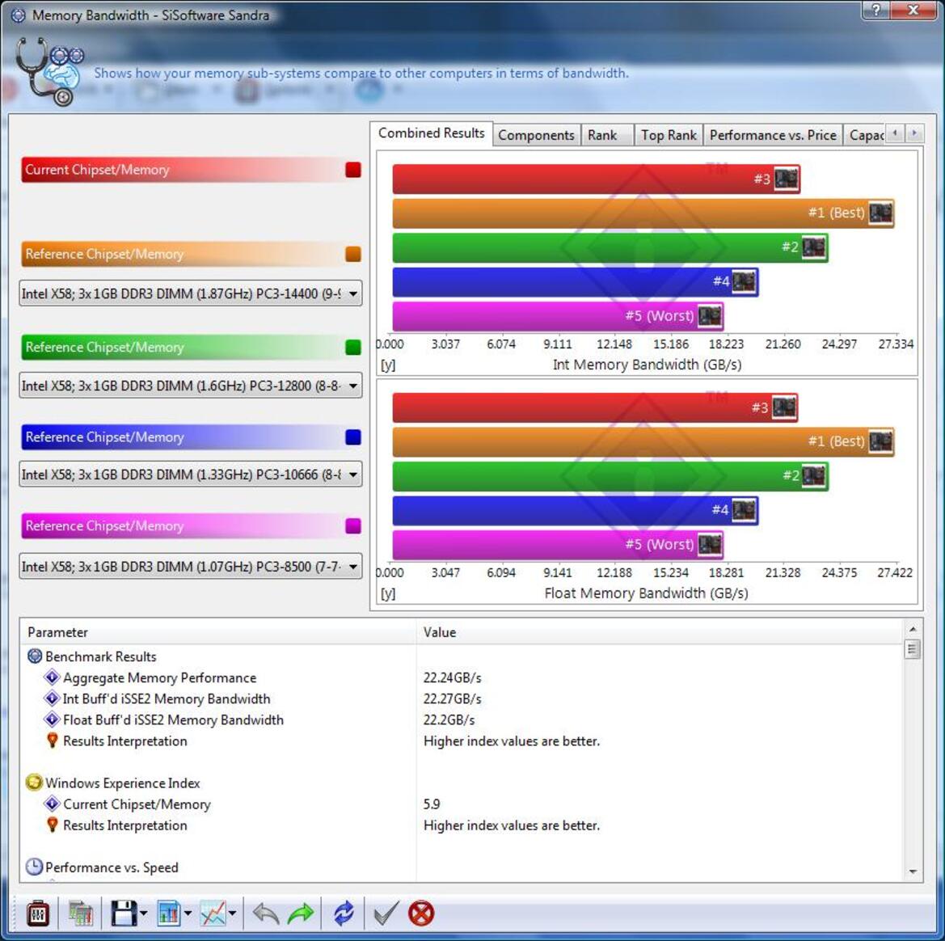Open the Top Rank tab
Screen dimensions: 945x941
point(669,135)
